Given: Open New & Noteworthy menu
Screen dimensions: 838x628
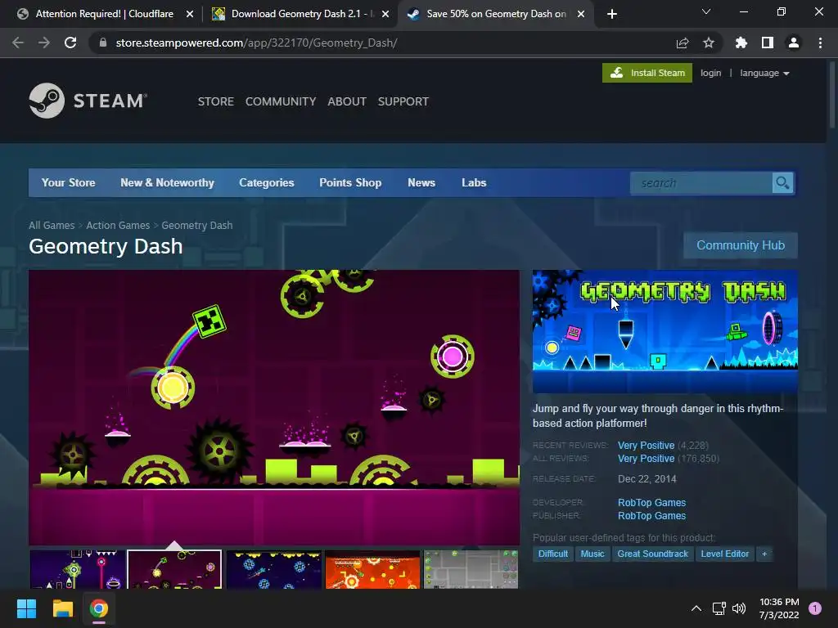Looking at the screenshot, I should [167, 182].
